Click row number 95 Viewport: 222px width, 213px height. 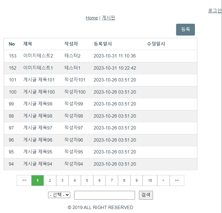11,152
